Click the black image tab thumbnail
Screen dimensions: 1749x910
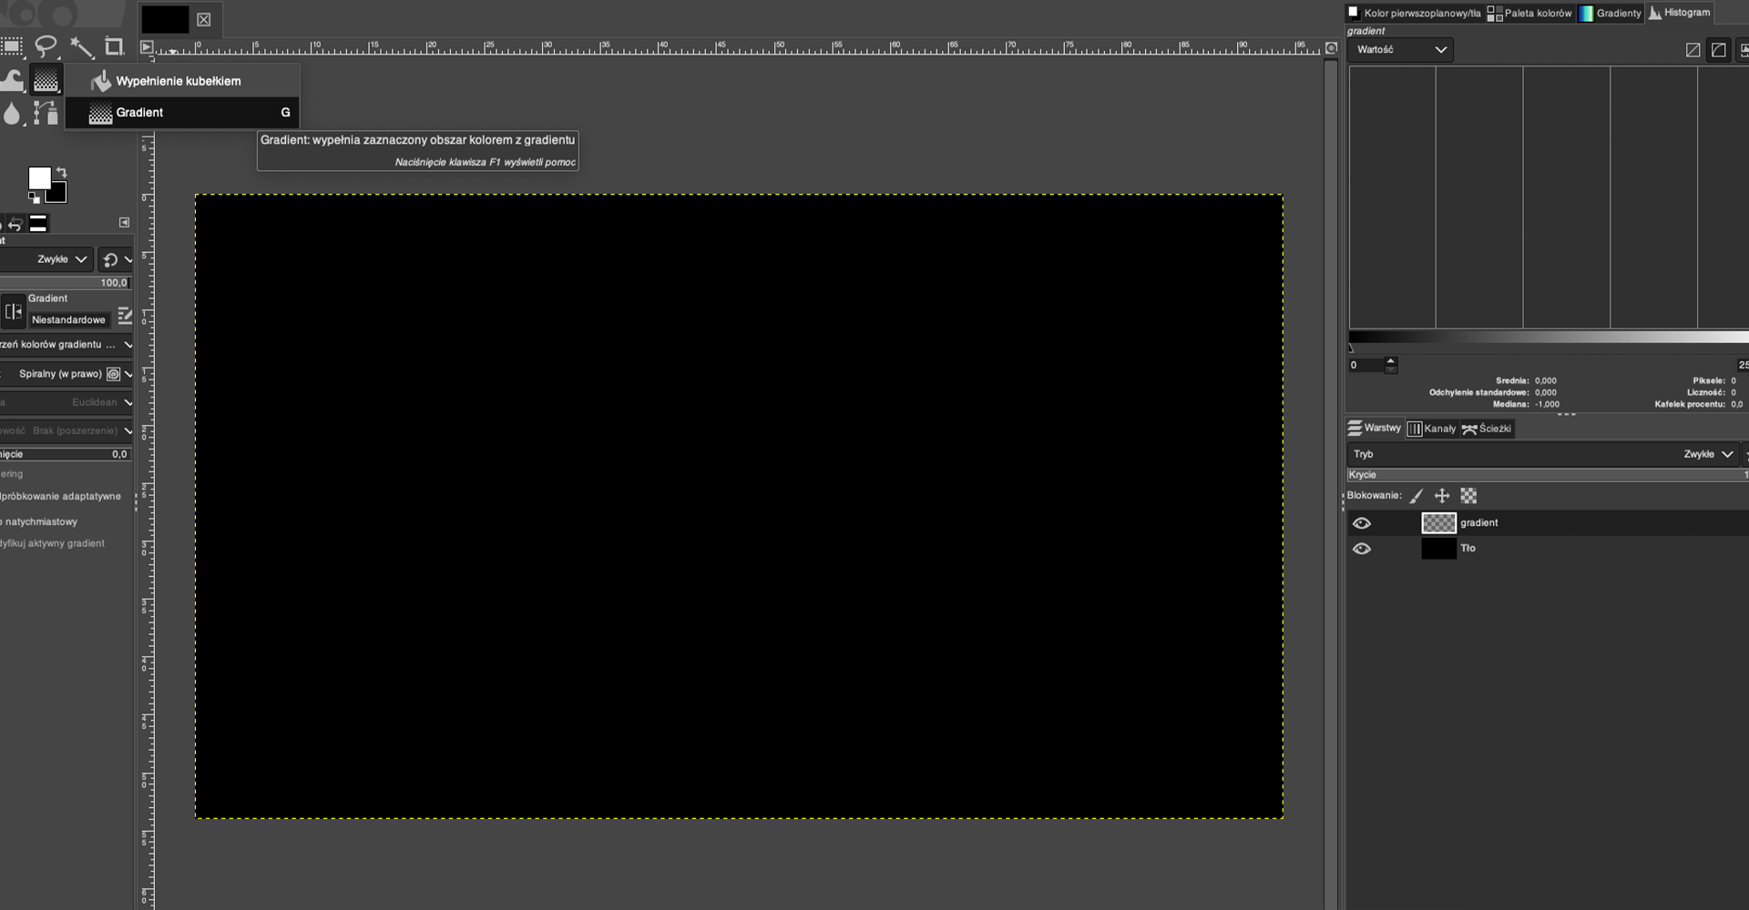[165, 19]
